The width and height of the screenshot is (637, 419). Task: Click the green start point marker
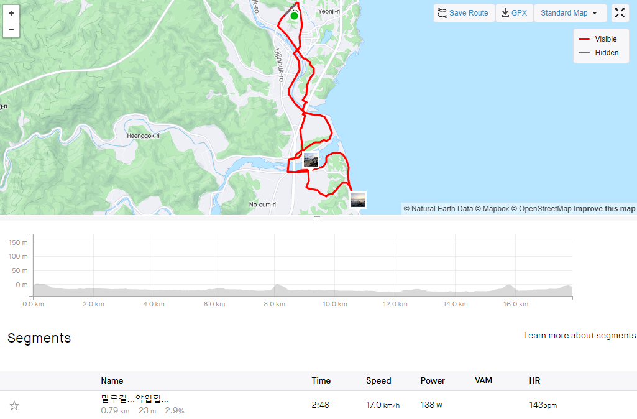tap(294, 16)
